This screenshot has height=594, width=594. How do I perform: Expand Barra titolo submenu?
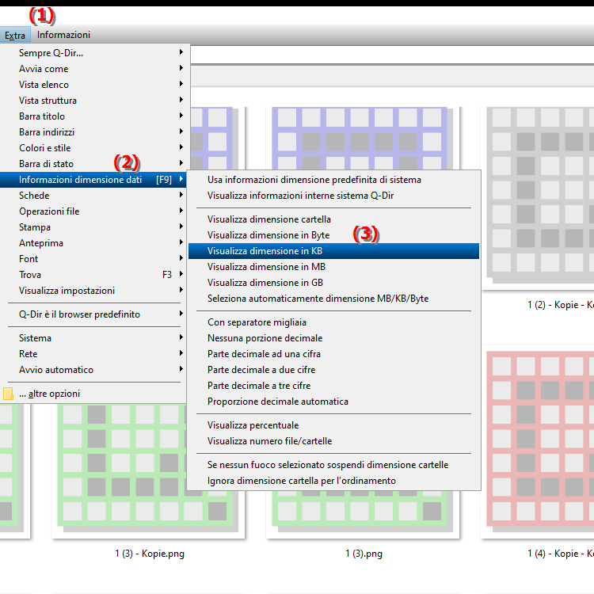93,116
